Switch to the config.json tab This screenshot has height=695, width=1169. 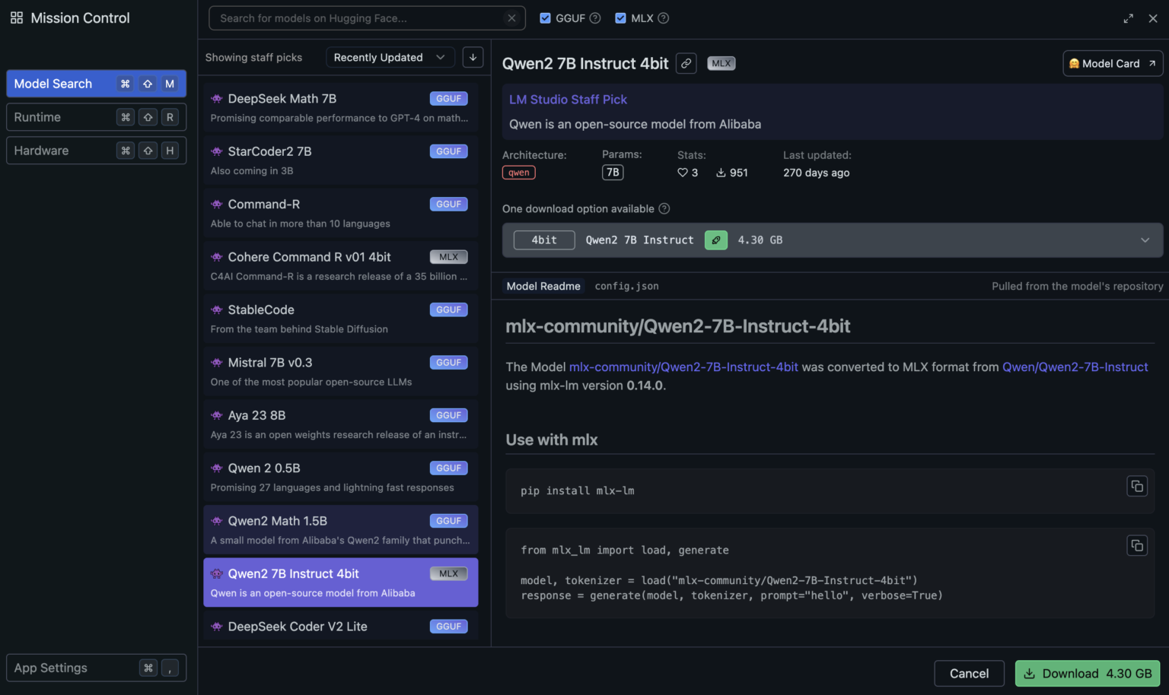626,286
